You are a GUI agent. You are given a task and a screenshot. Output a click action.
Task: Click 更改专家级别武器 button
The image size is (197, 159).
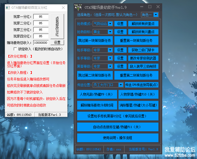click(143, 58)
